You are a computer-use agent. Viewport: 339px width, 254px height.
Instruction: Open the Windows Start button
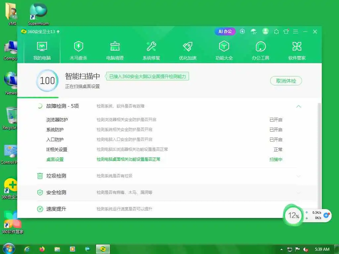(9, 249)
